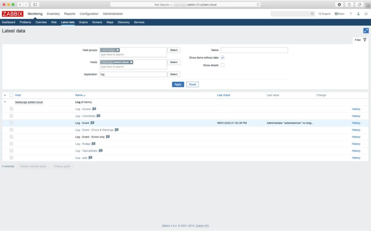The image size is (371, 231).
Task: Open the Problems tab
Action: pyautogui.click(x=25, y=22)
